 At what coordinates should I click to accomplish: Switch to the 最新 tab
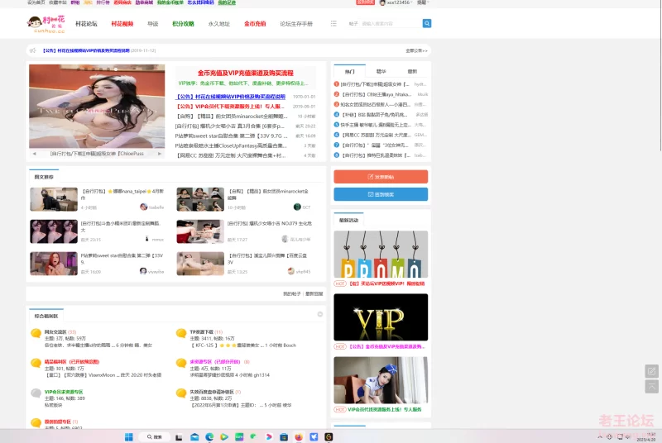coord(412,72)
